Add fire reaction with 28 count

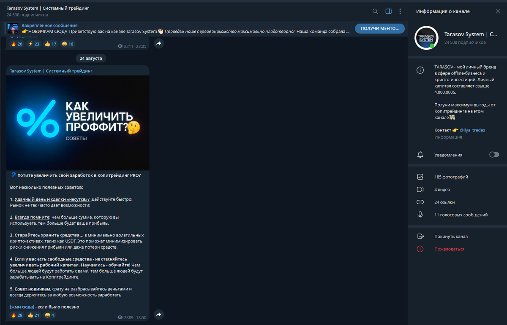(17, 315)
